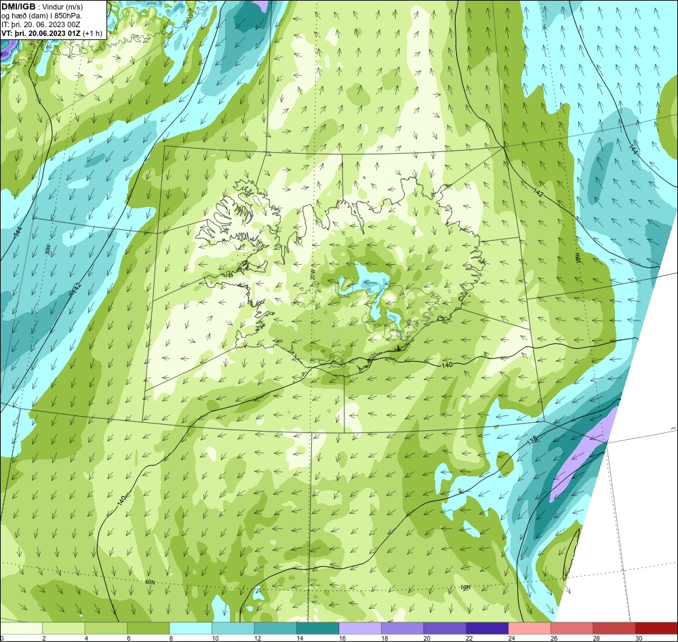Screen dimensions: 678x642
Task: Pick the 10–12 m/s legend swatch
Action: (x=233, y=628)
